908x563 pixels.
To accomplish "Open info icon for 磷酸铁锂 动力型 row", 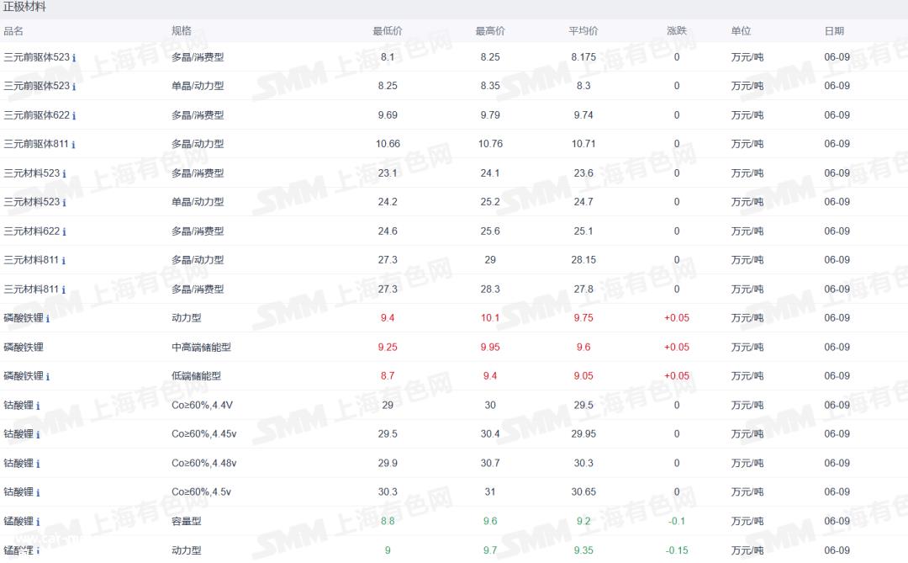I will click(47, 319).
